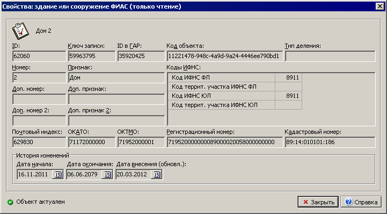Image resolution: width=387 pixels, height=214 pixels.
Task: Click the История изменений group label
Action: [x=42, y=155]
